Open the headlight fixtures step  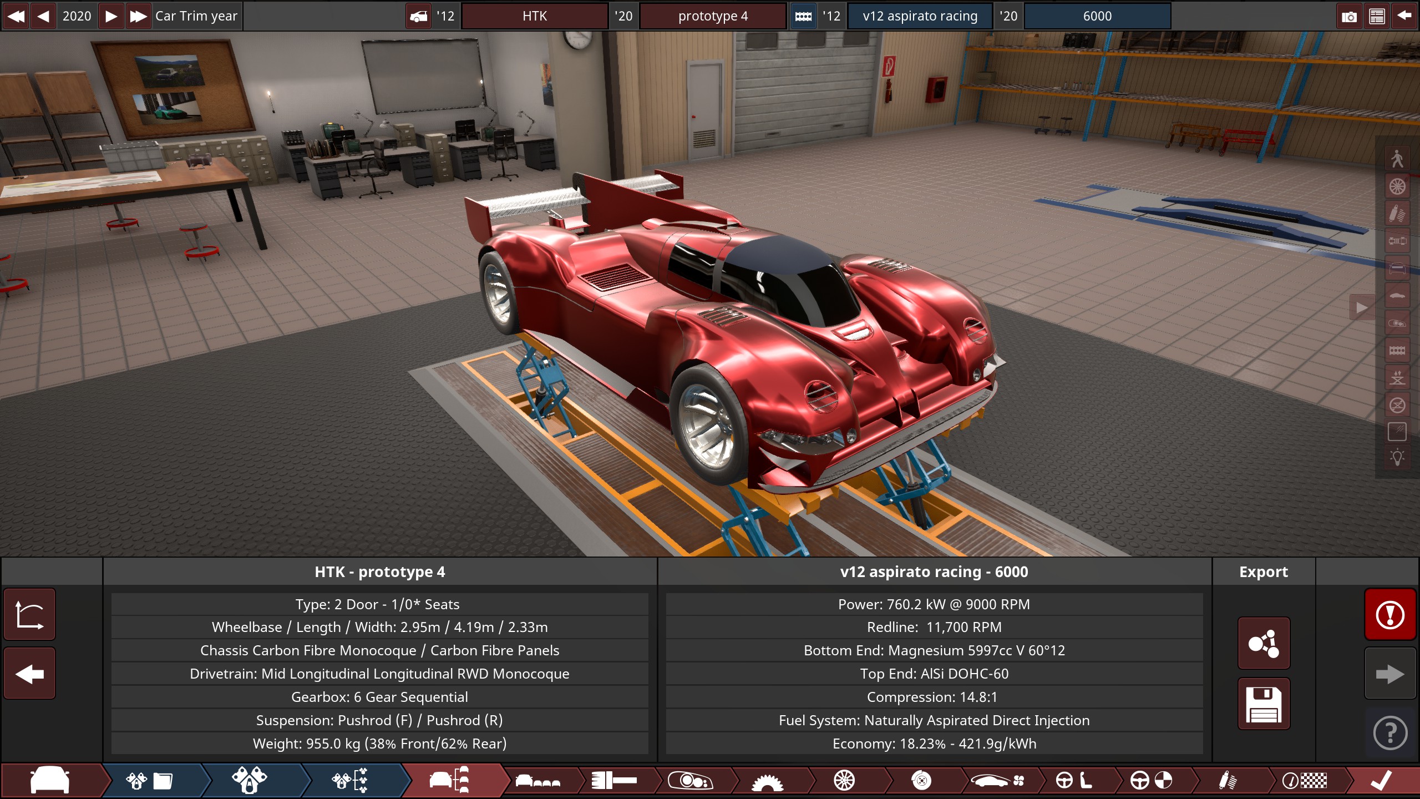691,781
